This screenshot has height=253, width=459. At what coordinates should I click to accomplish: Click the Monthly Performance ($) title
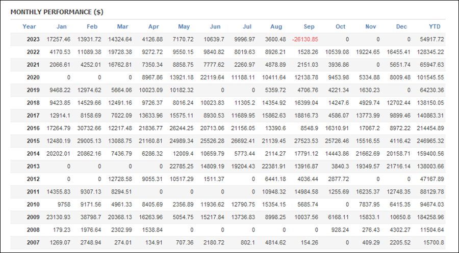57,12
